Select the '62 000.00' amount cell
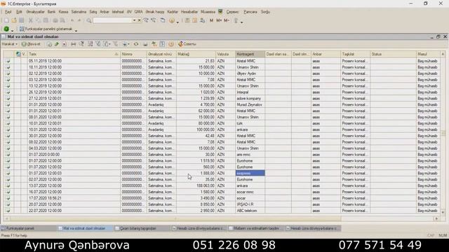The image size is (449, 252). [196, 111]
